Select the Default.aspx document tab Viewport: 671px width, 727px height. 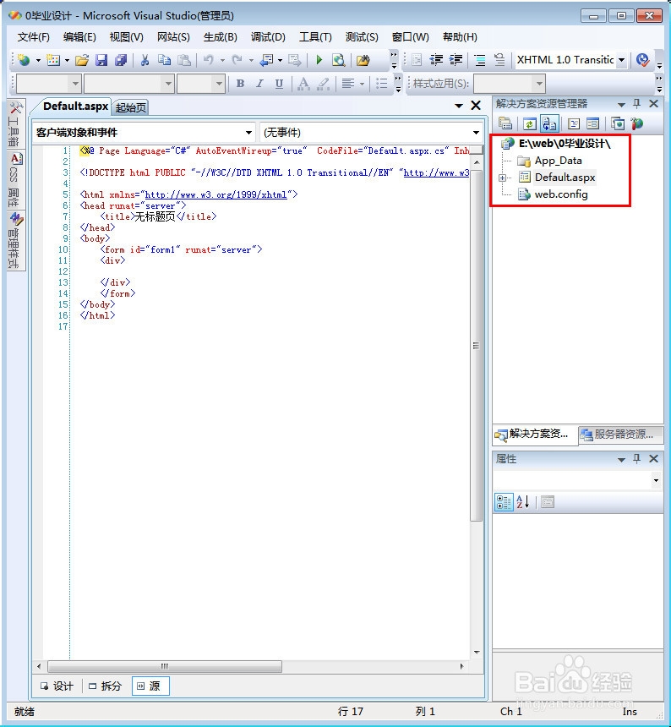coord(75,107)
